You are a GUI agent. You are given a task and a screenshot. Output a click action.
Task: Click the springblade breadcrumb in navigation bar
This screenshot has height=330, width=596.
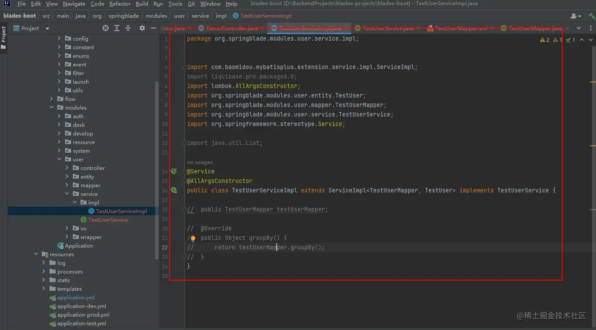tap(125, 16)
